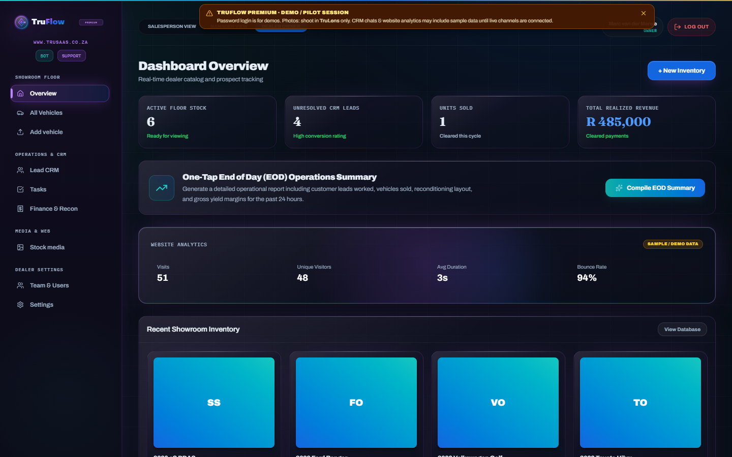Screen dimensions: 732x457
Task: Click the OWNER role label
Action: [650, 31]
